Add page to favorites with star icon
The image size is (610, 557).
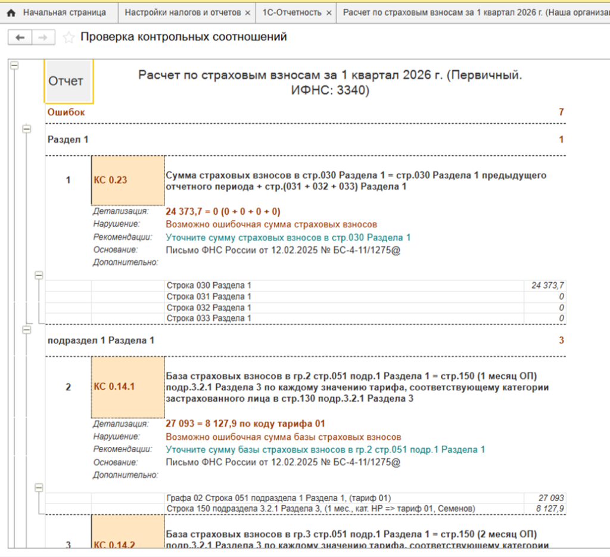click(x=69, y=37)
